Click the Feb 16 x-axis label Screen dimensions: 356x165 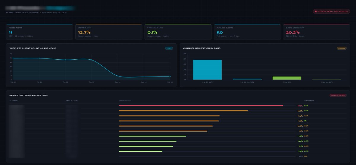pyautogui.click(x=170, y=82)
